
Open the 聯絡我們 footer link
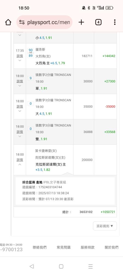click(40, 247)
